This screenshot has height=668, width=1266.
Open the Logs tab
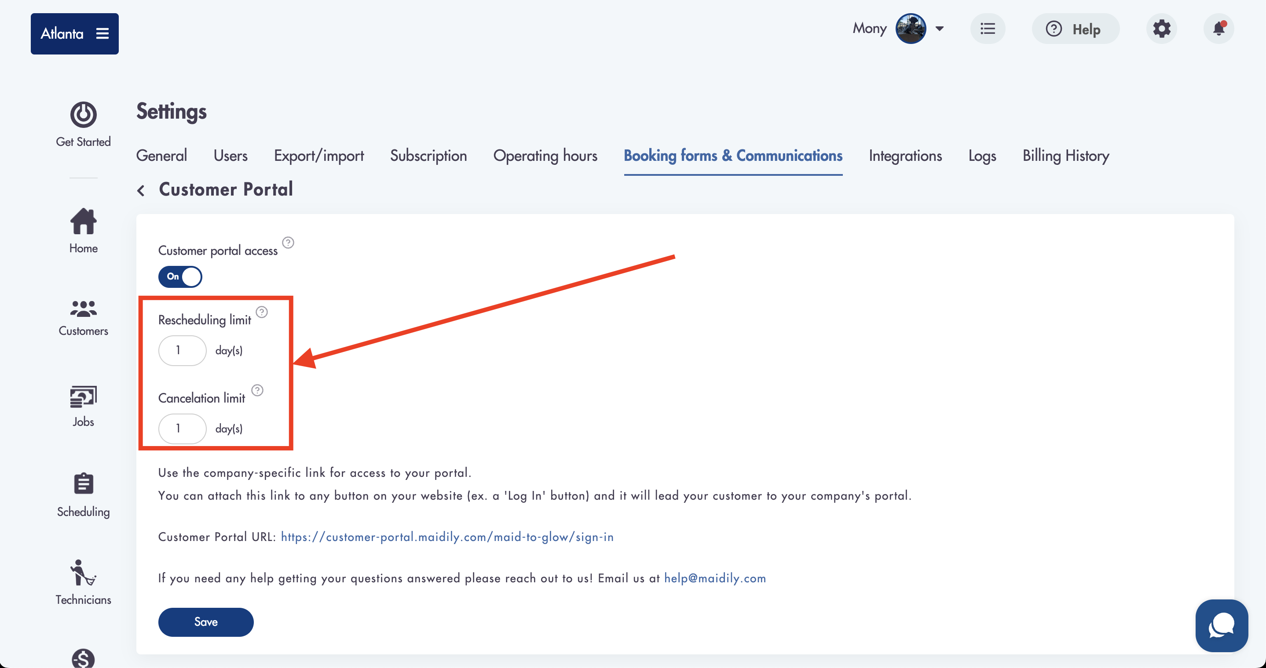point(982,156)
